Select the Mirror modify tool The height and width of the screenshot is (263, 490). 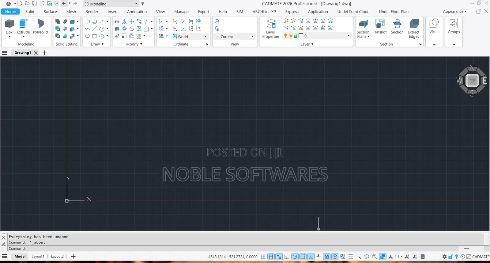click(x=117, y=21)
